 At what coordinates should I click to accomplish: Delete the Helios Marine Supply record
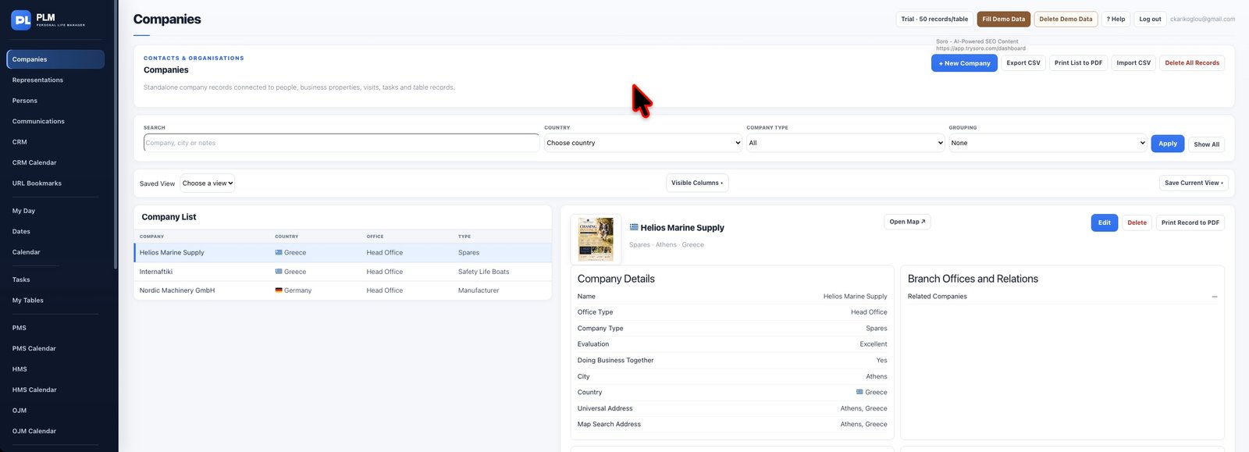click(1137, 222)
